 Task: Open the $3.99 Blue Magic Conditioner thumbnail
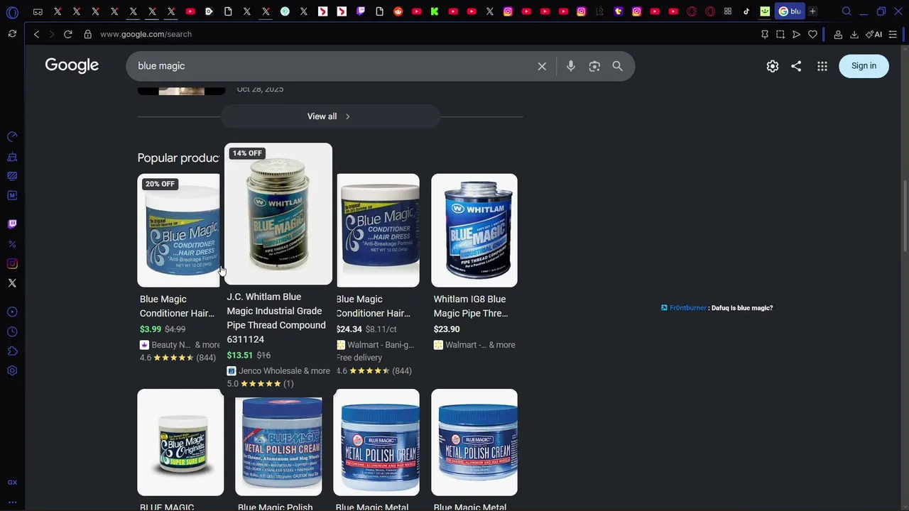point(179,230)
